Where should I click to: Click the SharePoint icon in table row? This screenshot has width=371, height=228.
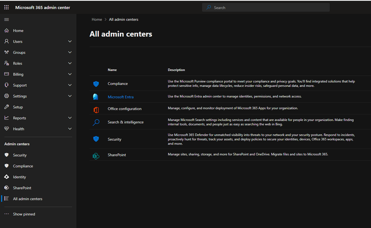96,156
